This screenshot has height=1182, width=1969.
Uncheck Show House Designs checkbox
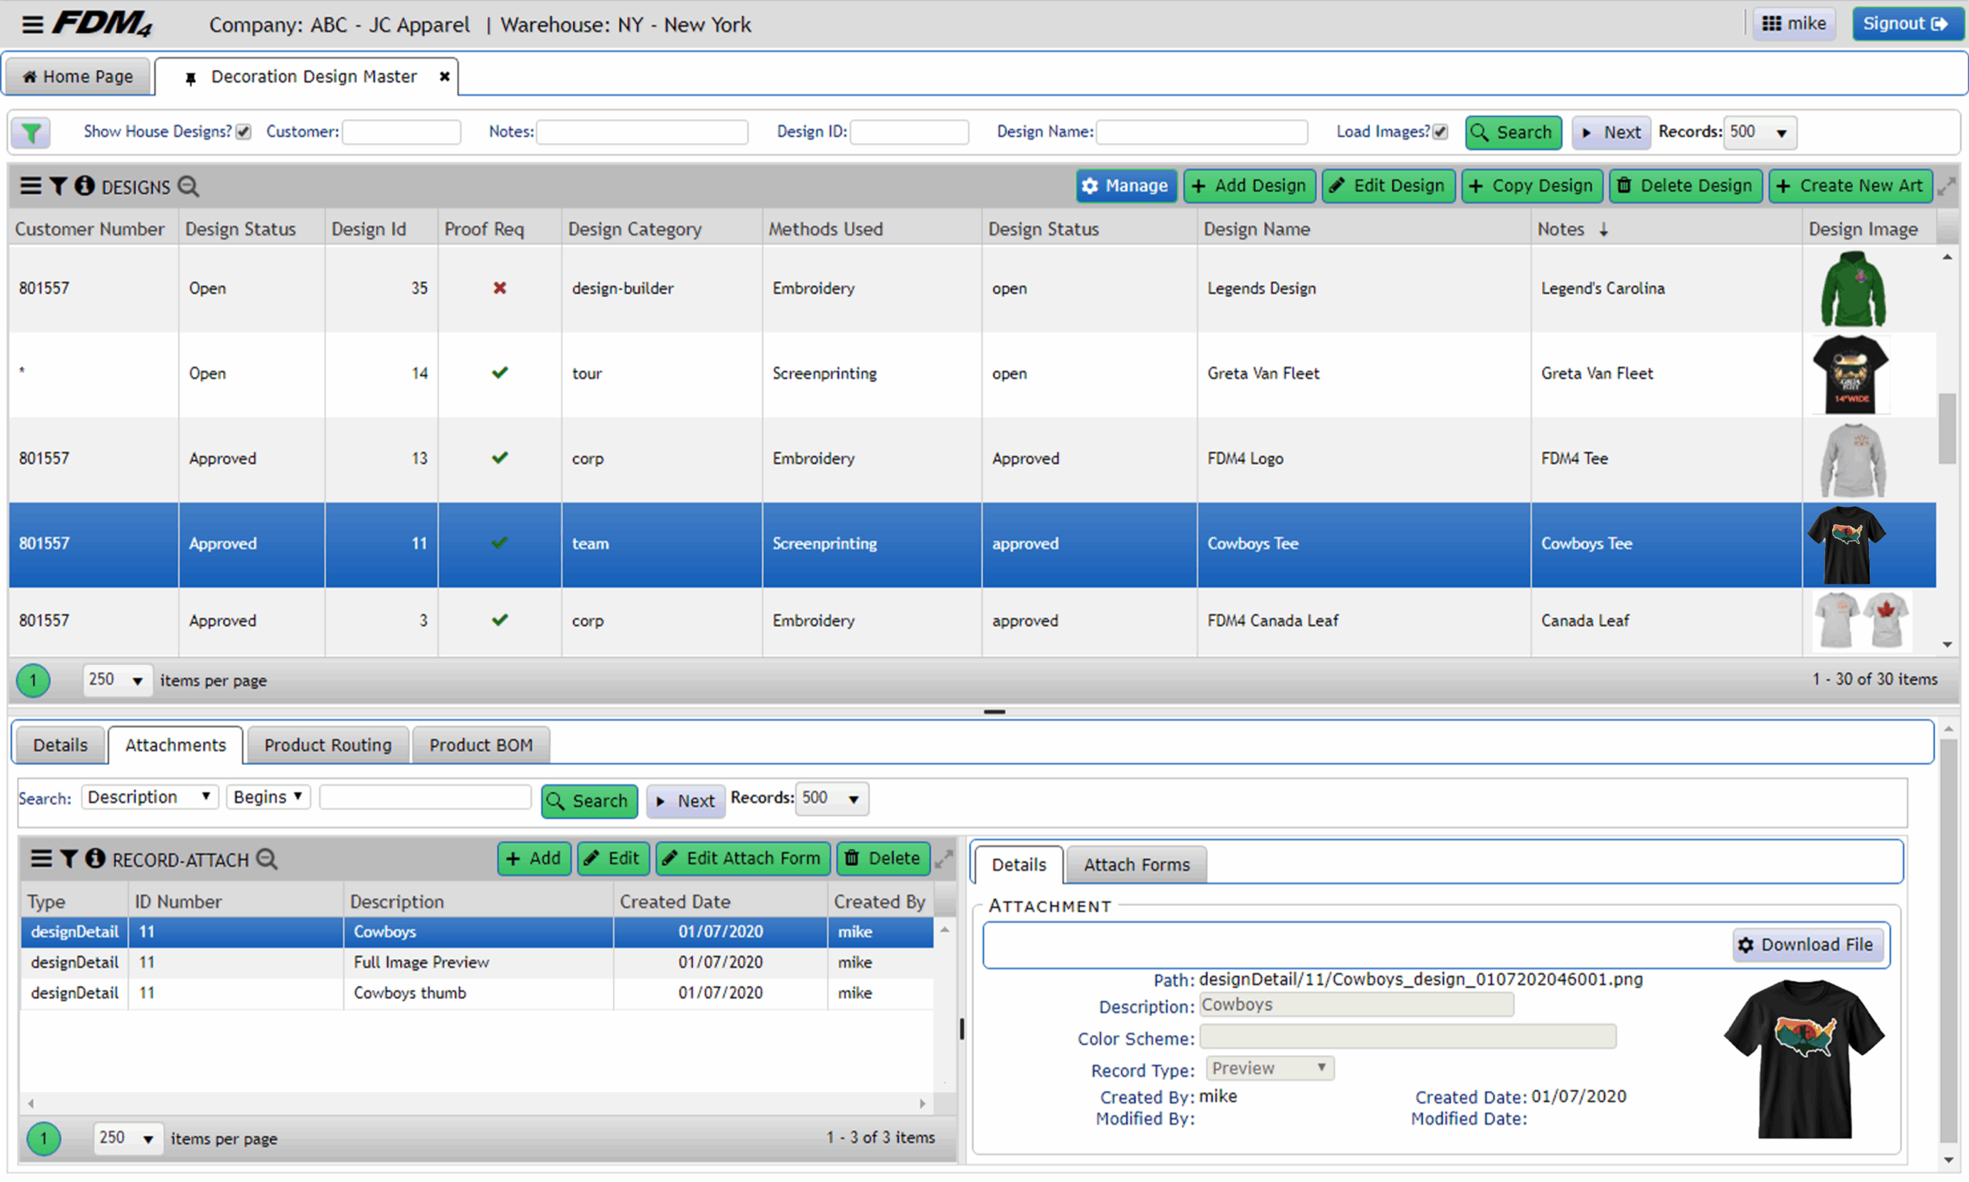pos(244,132)
